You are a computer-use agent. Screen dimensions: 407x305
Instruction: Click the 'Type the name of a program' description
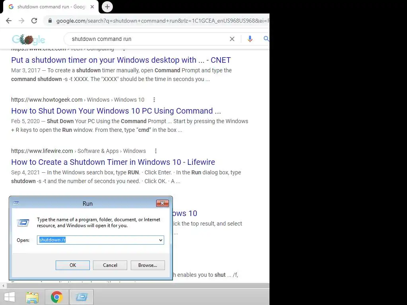99,222
